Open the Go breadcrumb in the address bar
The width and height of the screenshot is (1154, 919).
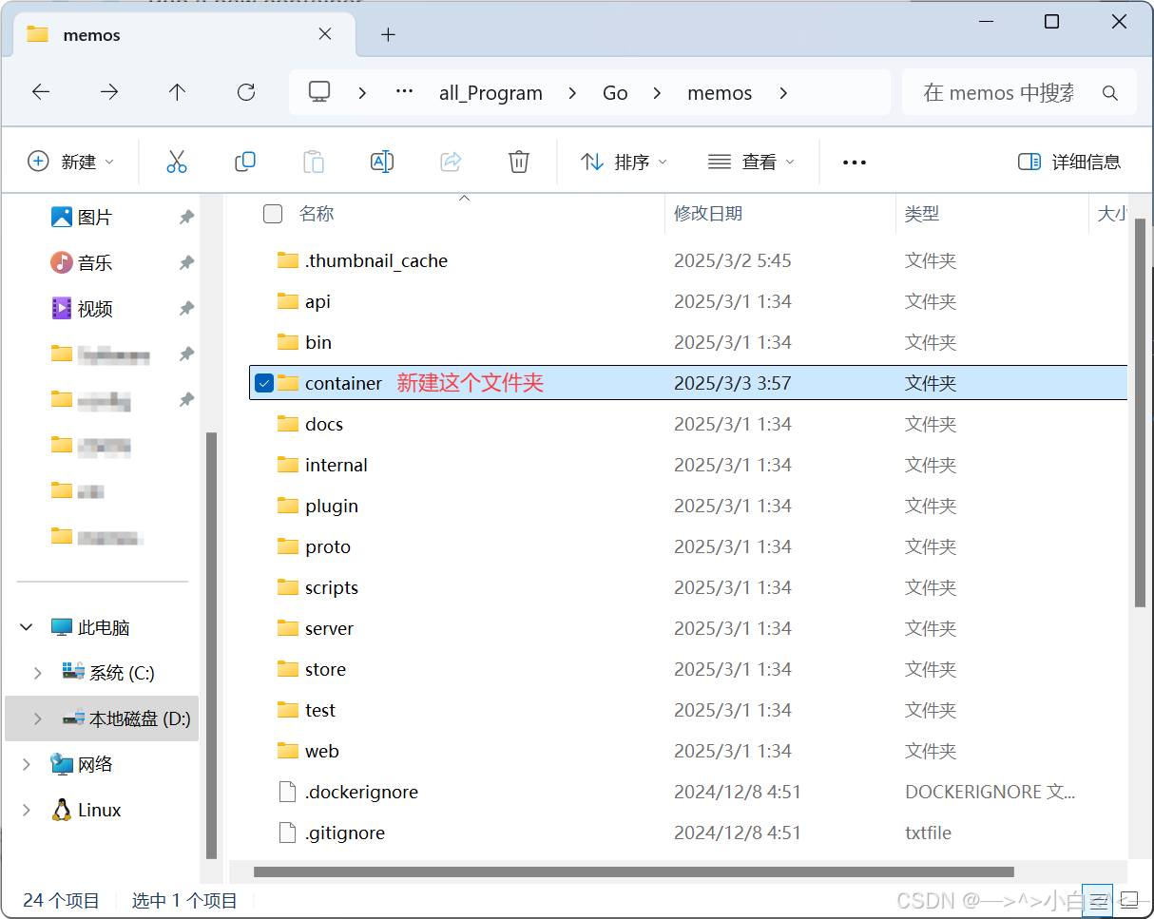point(615,92)
